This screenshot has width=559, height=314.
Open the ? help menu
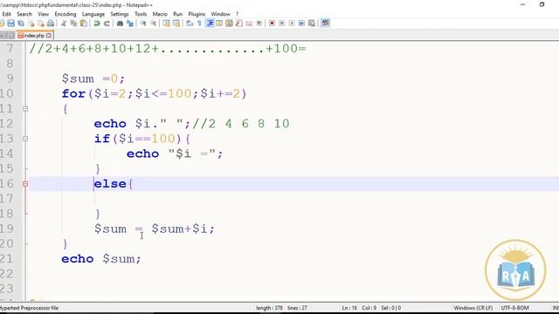click(237, 14)
